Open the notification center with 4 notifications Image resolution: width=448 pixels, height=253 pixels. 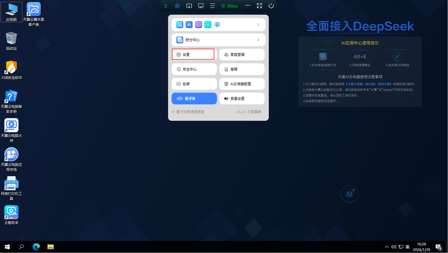pos(438,247)
